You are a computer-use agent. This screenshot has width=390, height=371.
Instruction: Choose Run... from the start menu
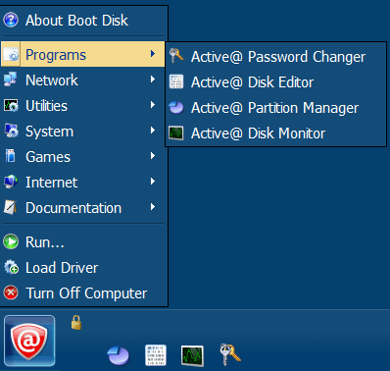click(83, 242)
